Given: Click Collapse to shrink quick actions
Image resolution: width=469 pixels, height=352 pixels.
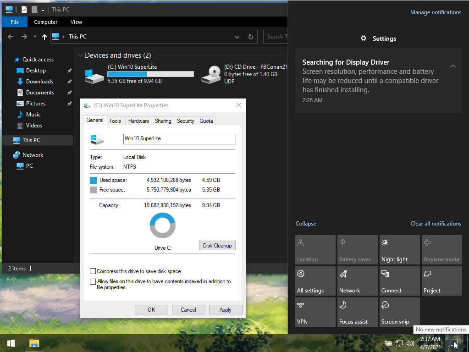Looking at the screenshot, I should (x=306, y=224).
